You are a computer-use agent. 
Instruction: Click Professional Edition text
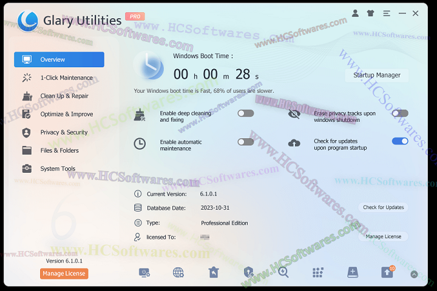(225, 222)
